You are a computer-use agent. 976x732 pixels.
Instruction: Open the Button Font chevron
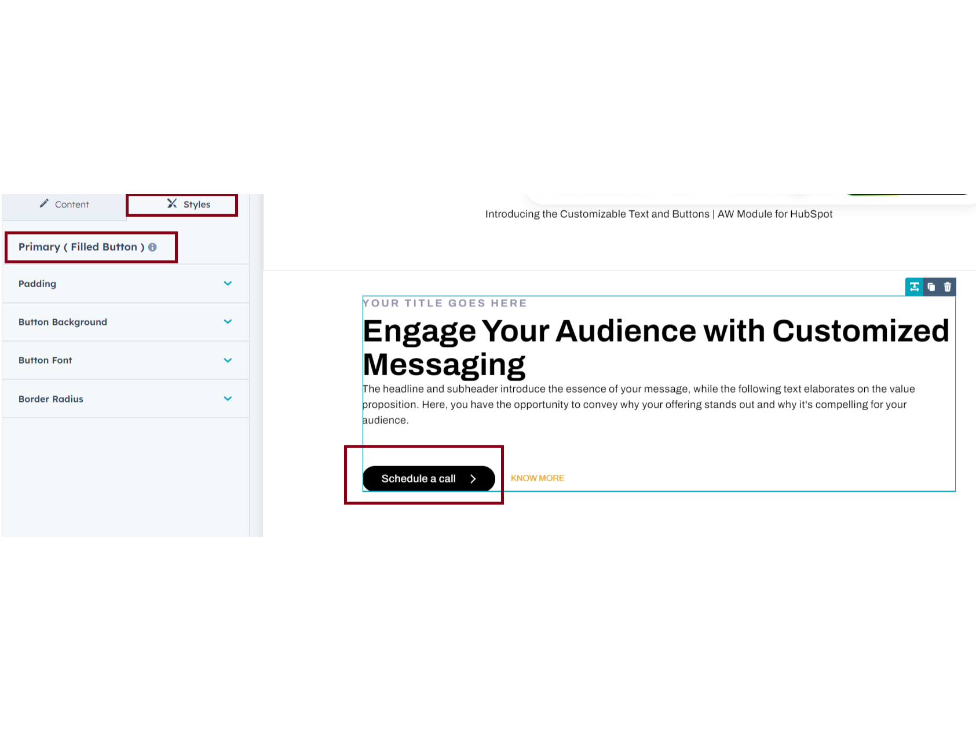point(228,360)
